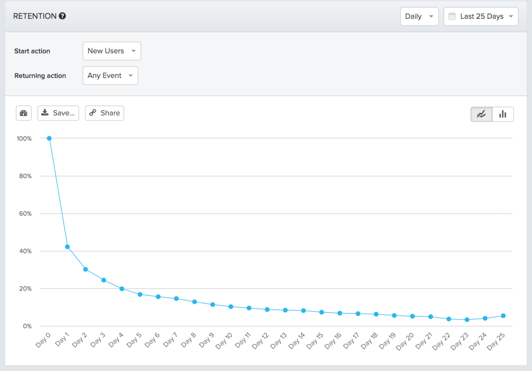The height and width of the screenshot is (371, 532).
Task: Keep the line chart toggle selected
Action: click(x=481, y=114)
